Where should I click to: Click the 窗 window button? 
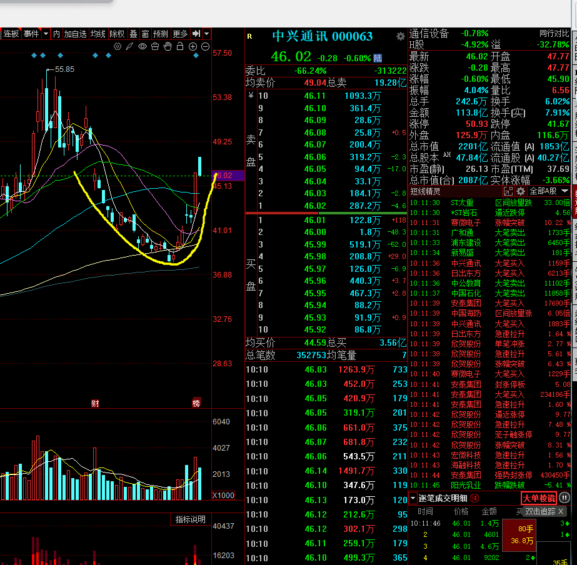145,34
